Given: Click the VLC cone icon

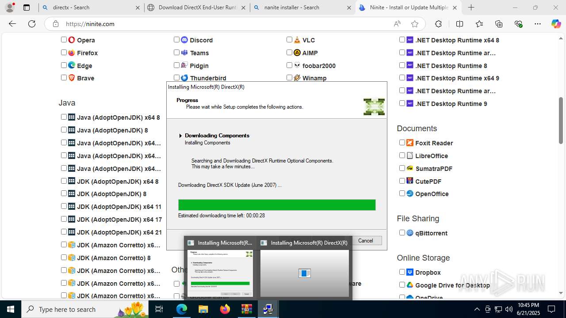Looking at the screenshot, I should (297, 40).
